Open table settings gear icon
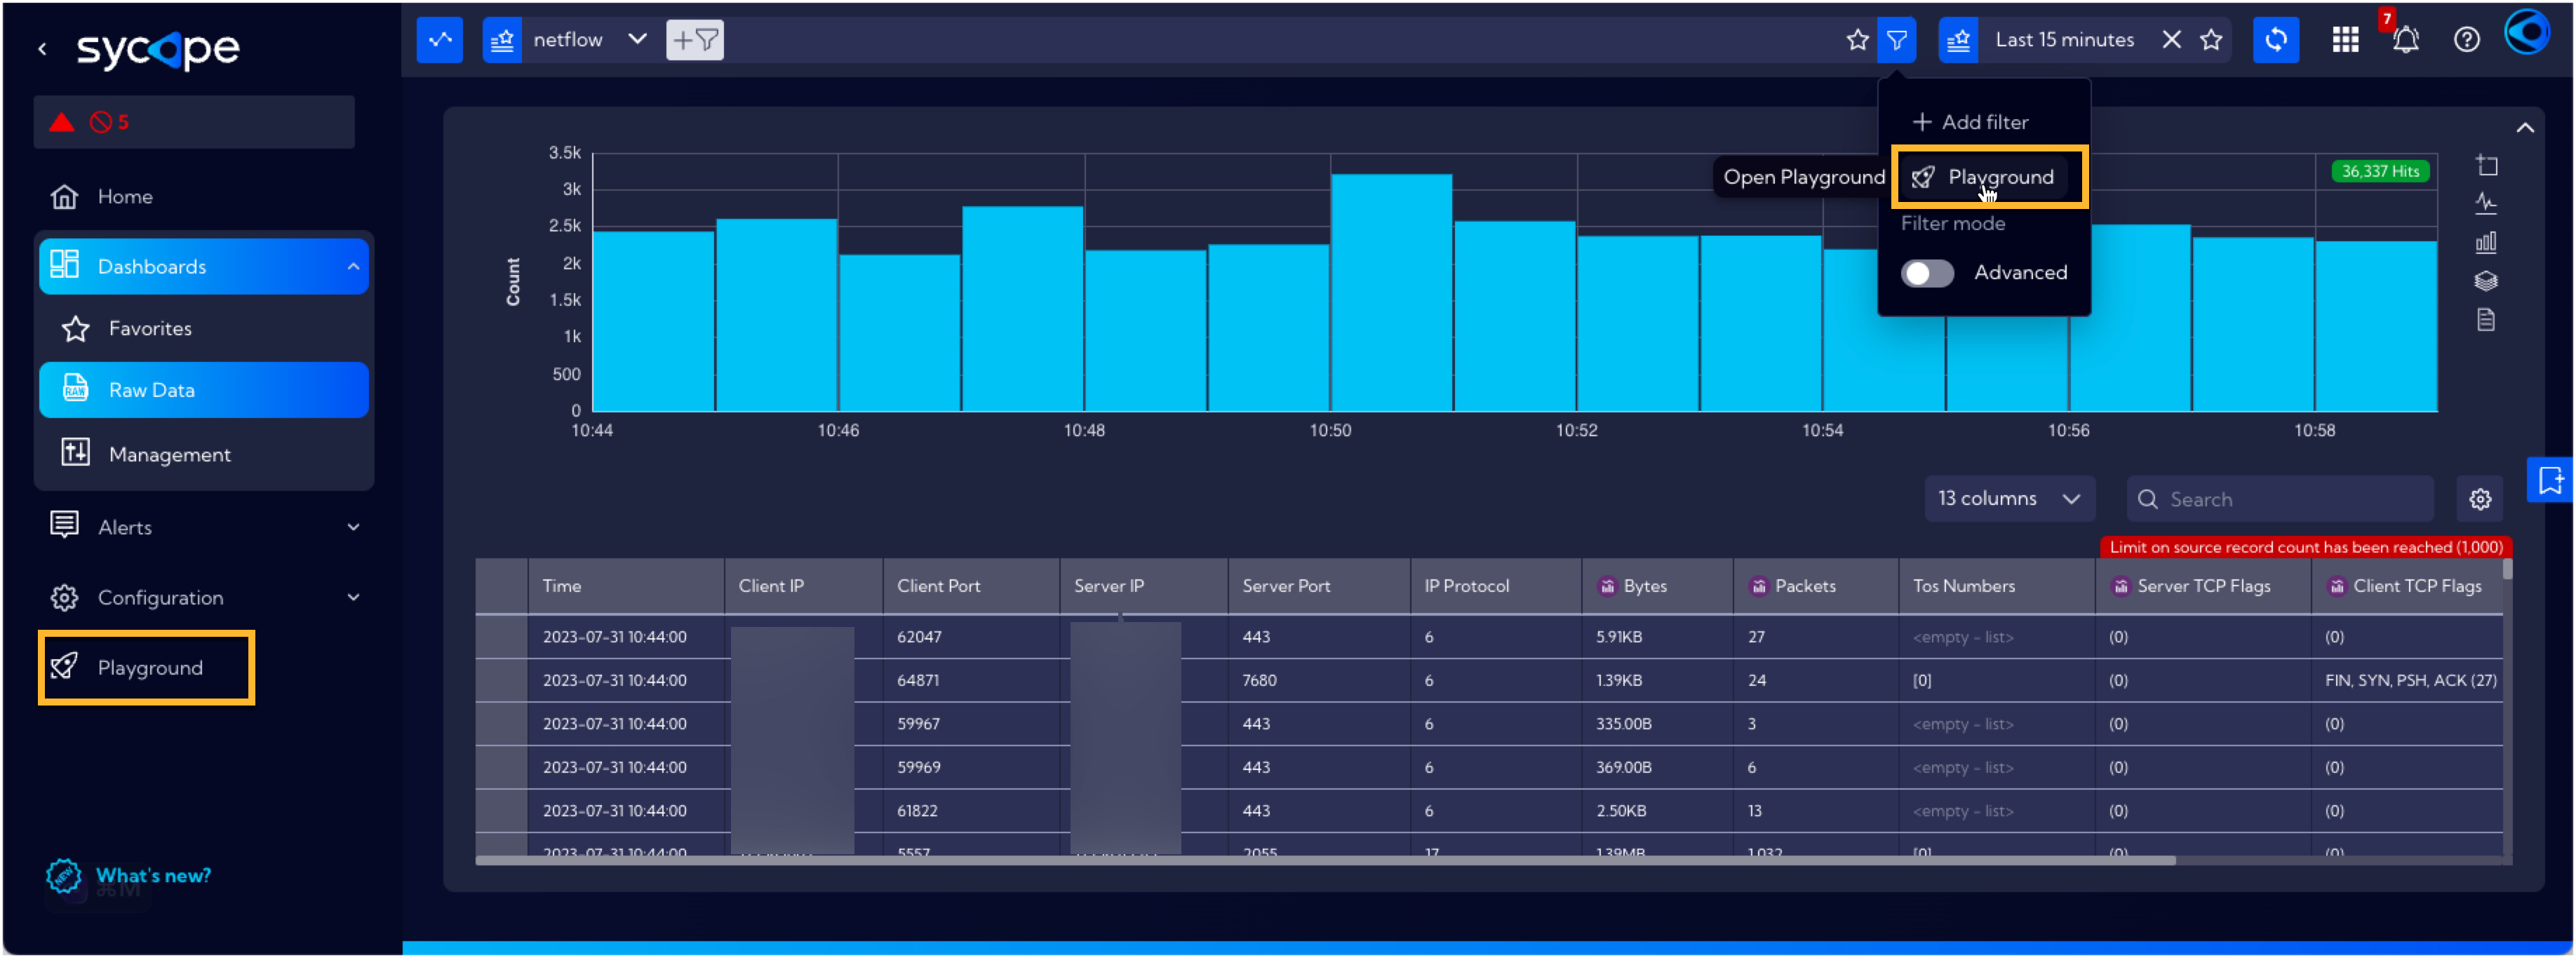 (x=2479, y=499)
